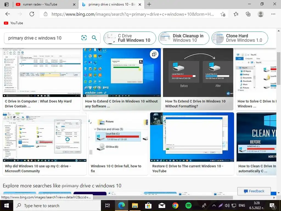Show hidden system tray icons

pos(214,206)
